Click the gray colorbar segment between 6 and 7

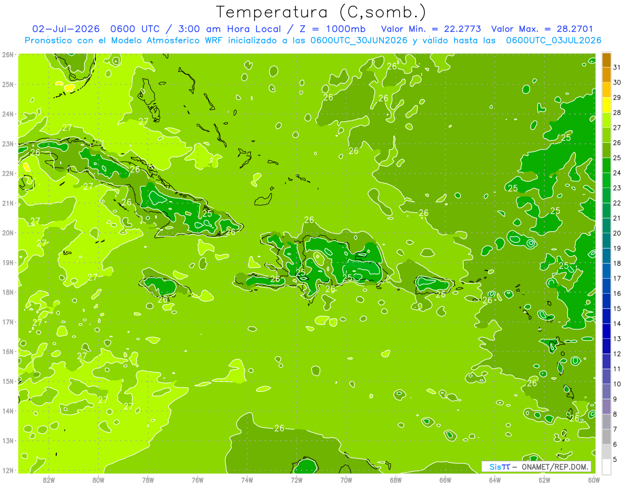[x=606, y=437]
